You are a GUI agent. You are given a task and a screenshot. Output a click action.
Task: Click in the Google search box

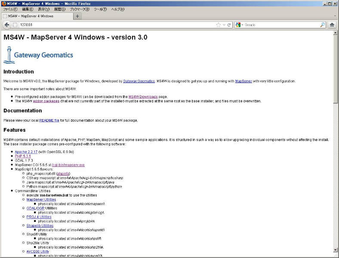(x=280, y=25)
